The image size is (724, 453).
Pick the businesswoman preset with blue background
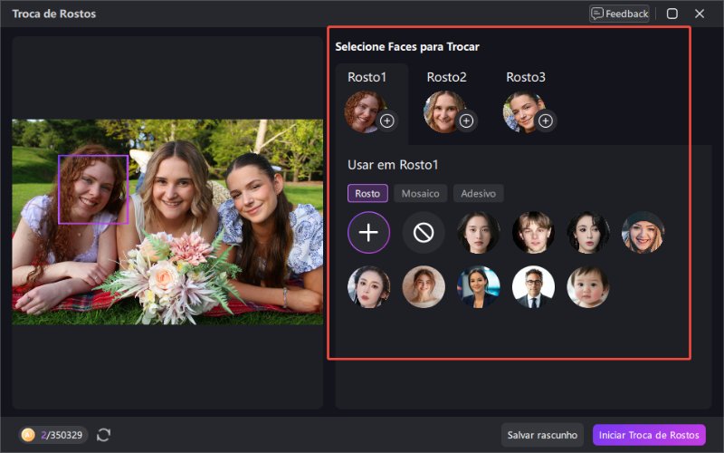coord(479,286)
